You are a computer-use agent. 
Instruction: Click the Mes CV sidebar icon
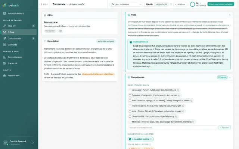pos(4,26)
